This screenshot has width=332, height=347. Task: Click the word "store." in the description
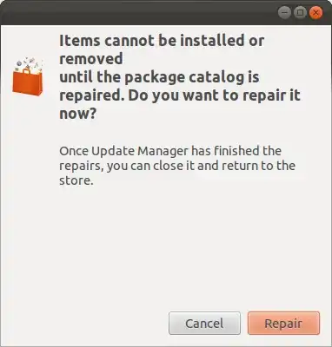[x=76, y=180]
